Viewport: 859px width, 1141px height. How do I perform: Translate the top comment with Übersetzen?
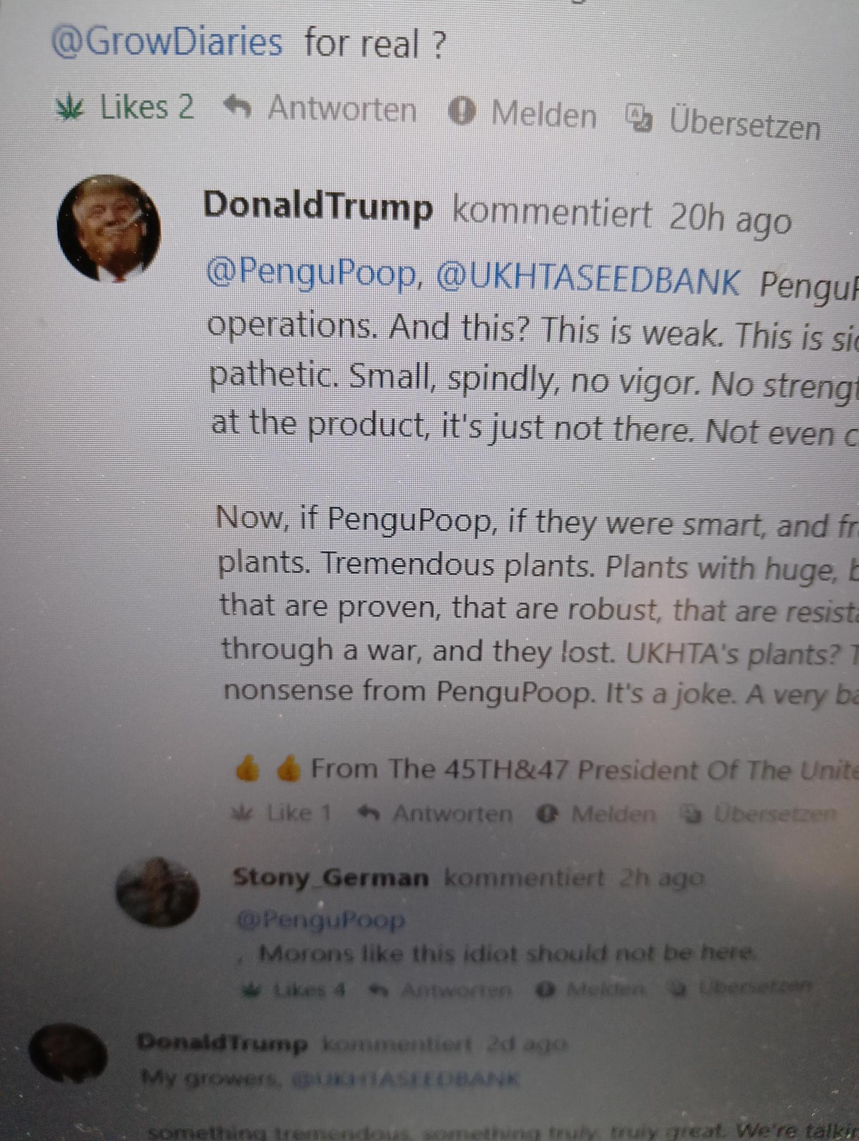coord(745,122)
